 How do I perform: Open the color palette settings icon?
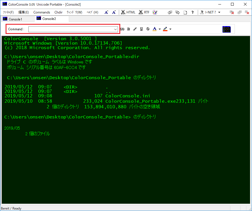coord(155,12)
